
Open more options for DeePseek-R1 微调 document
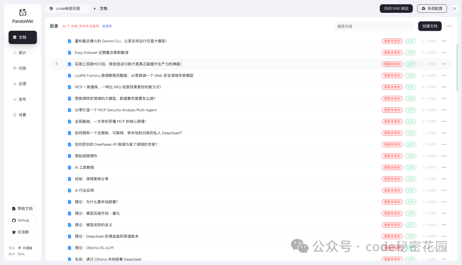(444, 144)
